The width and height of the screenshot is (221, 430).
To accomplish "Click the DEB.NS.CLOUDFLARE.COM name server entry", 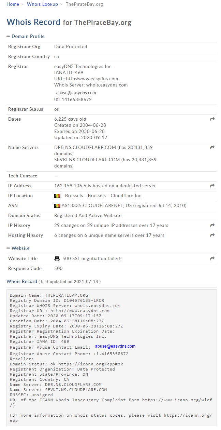I will coord(85,147).
